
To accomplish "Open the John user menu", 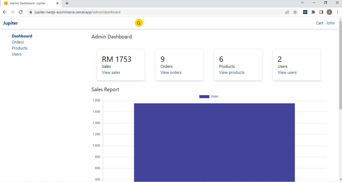I will (330, 23).
